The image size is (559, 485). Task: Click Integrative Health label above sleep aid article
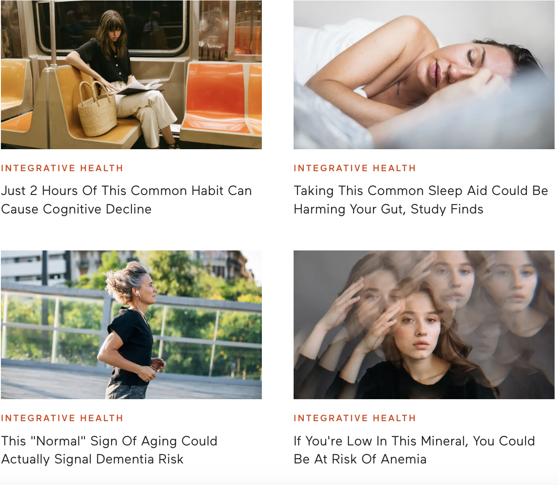(355, 168)
